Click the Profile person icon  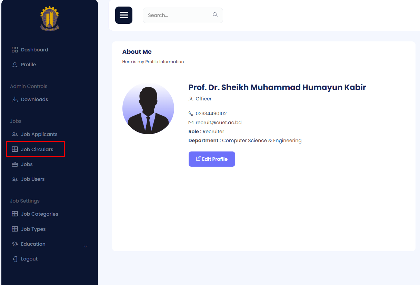[15, 65]
